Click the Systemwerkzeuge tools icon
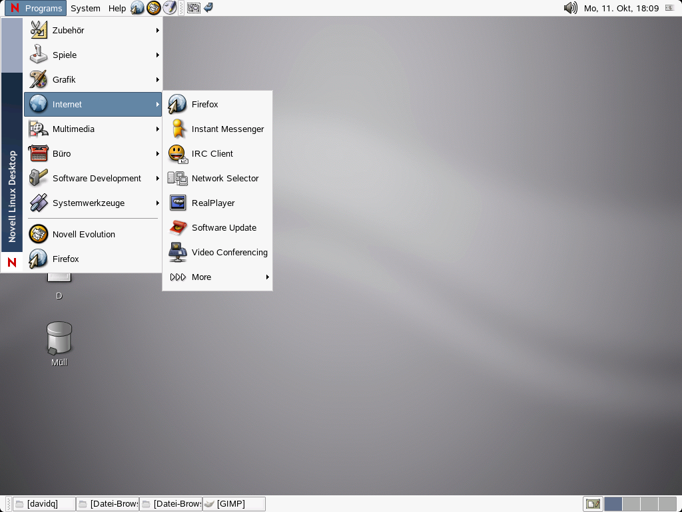The image size is (682, 512). (38, 203)
